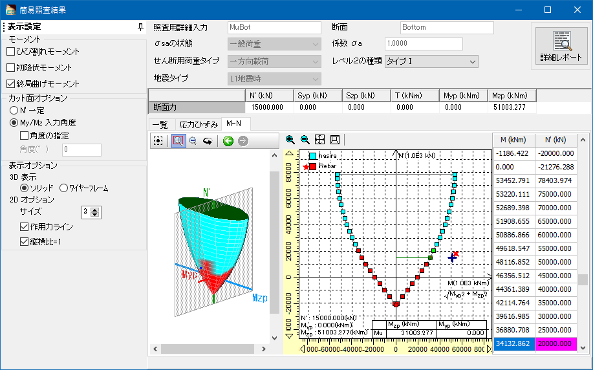
Task: Select the highlighted 20000.000 cell
Action: (x=556, y=344)
